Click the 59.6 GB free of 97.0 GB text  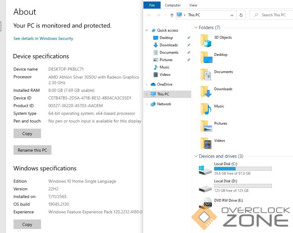(232, 173)
